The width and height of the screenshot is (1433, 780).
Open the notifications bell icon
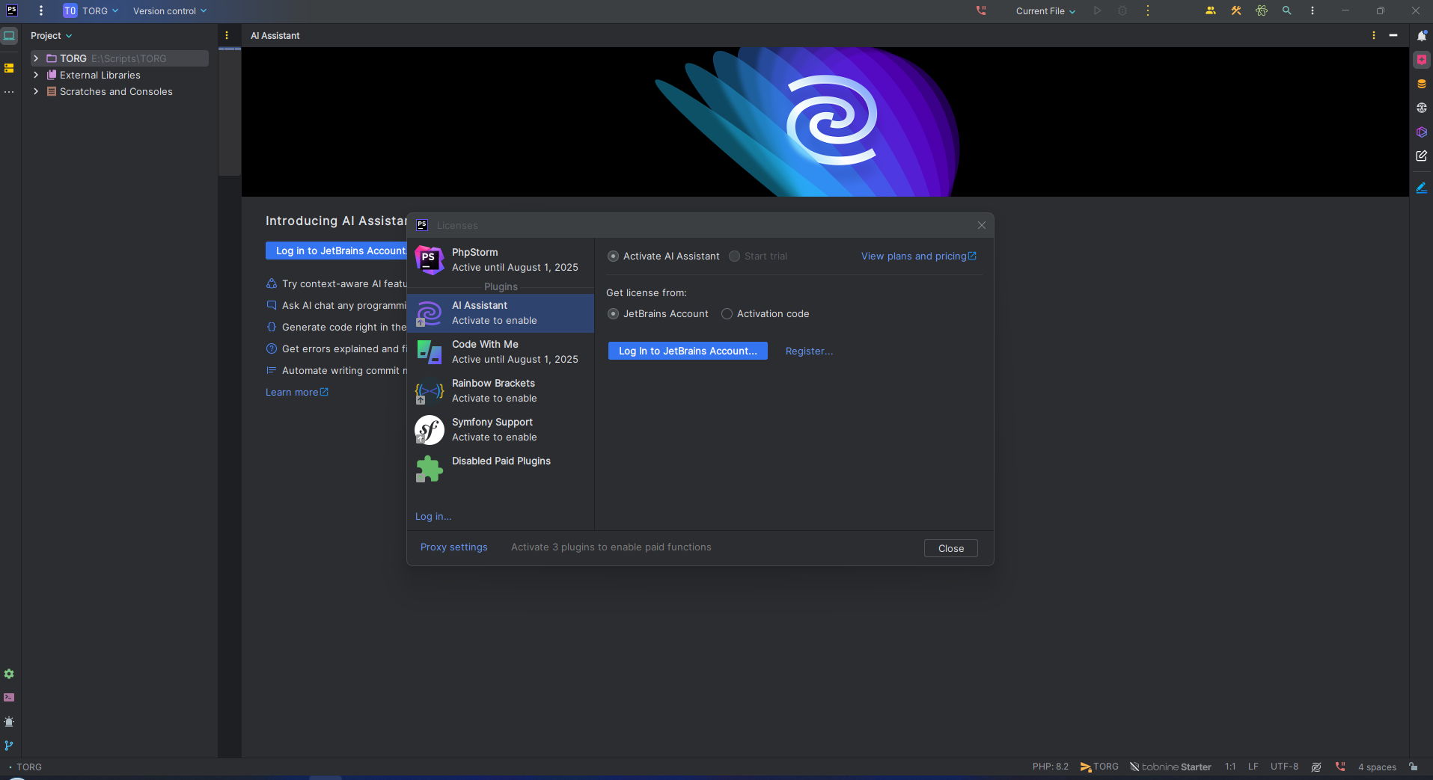[1421, 35]
